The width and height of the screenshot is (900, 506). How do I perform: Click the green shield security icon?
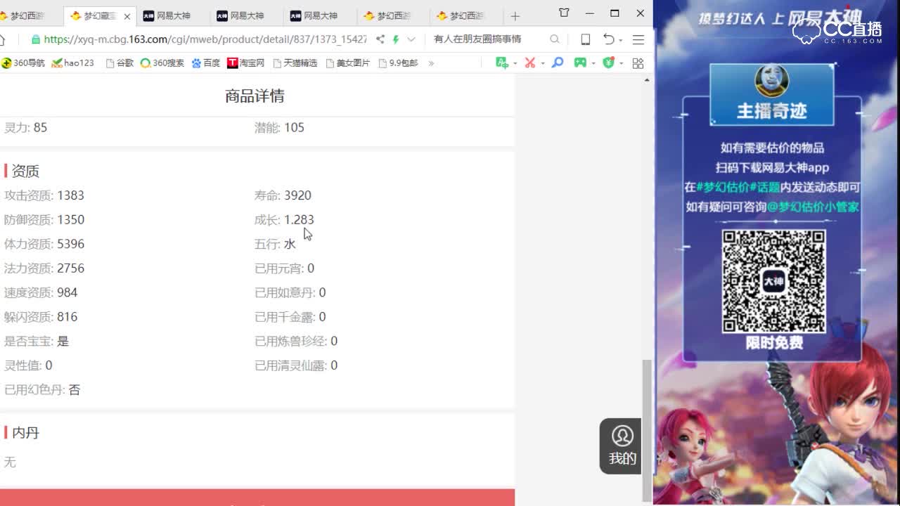click(x=608, y=63)
